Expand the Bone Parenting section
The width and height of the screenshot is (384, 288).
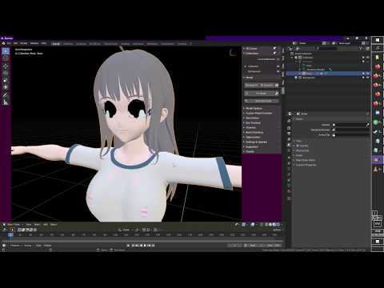tap(254, 132)
